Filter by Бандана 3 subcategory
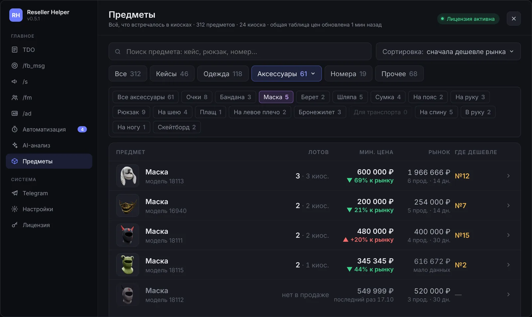Viewport: 532px width, 317px height. pyautogui.click(x=235, y=97)
